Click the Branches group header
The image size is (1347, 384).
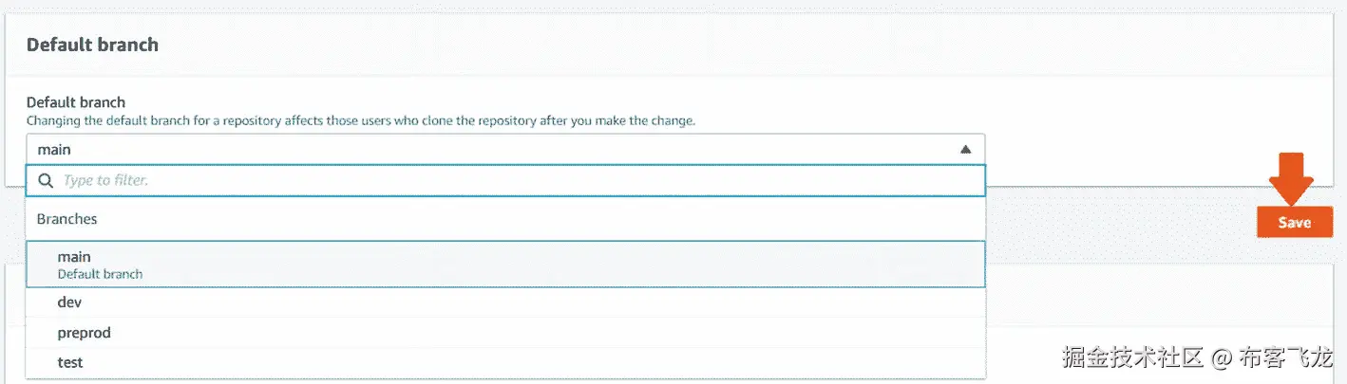[67, 219]
